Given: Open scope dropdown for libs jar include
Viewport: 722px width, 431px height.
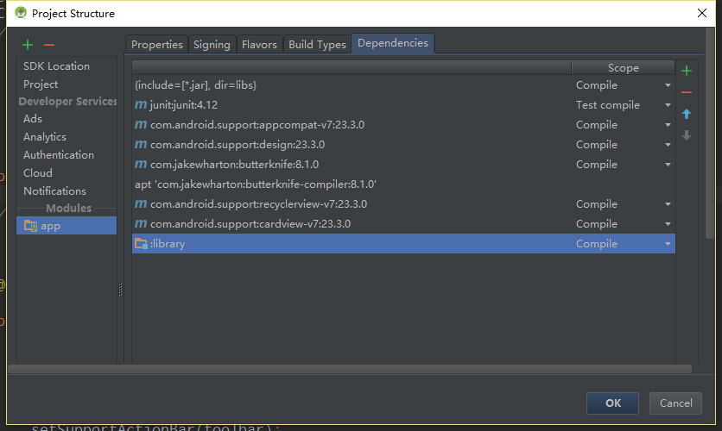Looking at the screenshot, I should coord(668,85).
